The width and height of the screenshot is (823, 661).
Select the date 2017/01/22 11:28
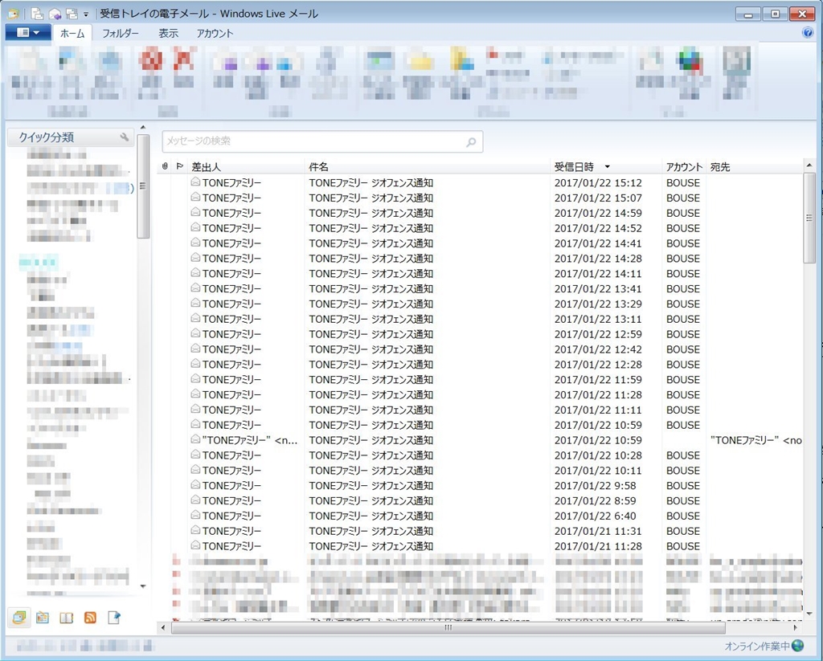pyautogui.click(x=598, y=395)
